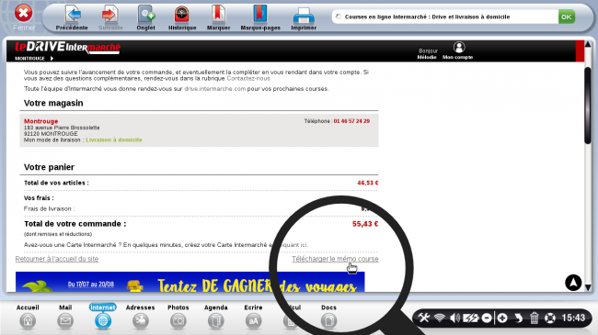This screenshot has width=598, height=335.
Task: Open the Historique clock icon
Action: click(182, 15)
